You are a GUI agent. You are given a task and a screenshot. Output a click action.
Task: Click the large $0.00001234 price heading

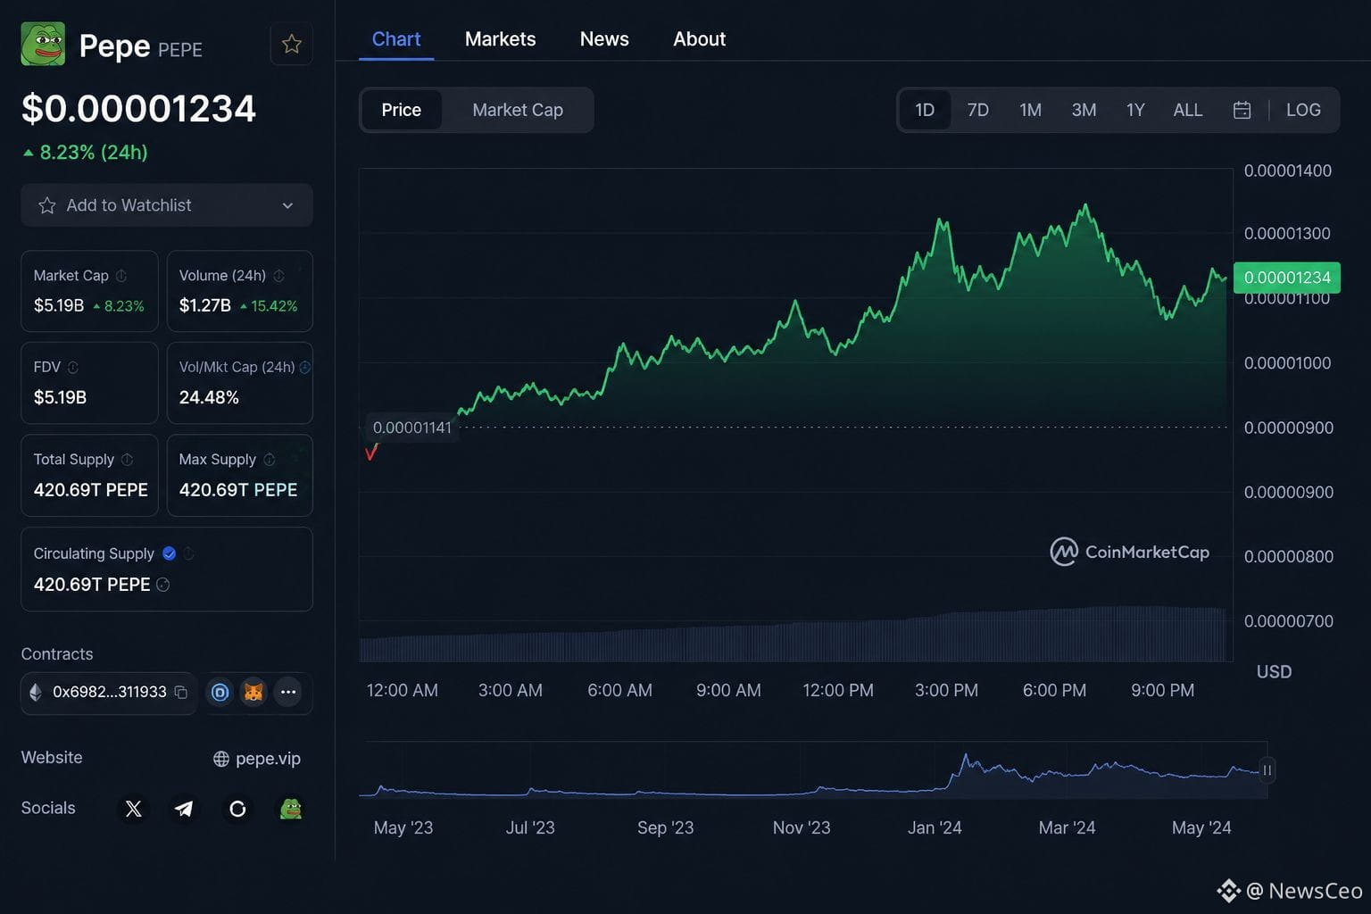pos(139,109)
